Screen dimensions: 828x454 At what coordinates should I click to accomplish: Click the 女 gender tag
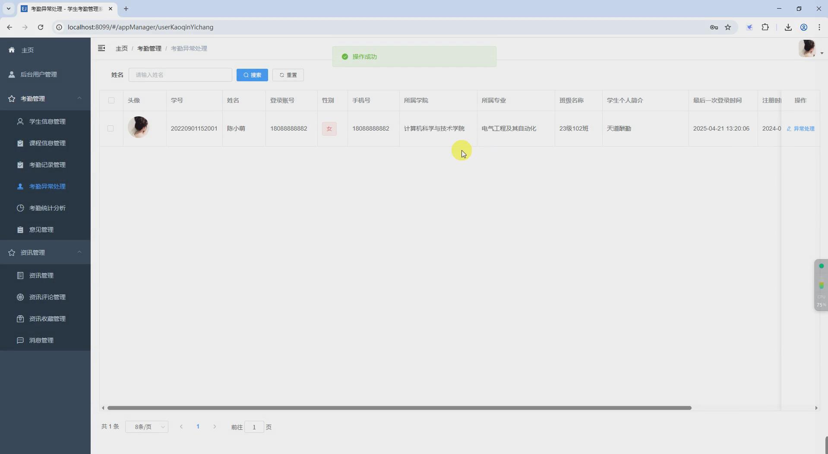point(329,129)
